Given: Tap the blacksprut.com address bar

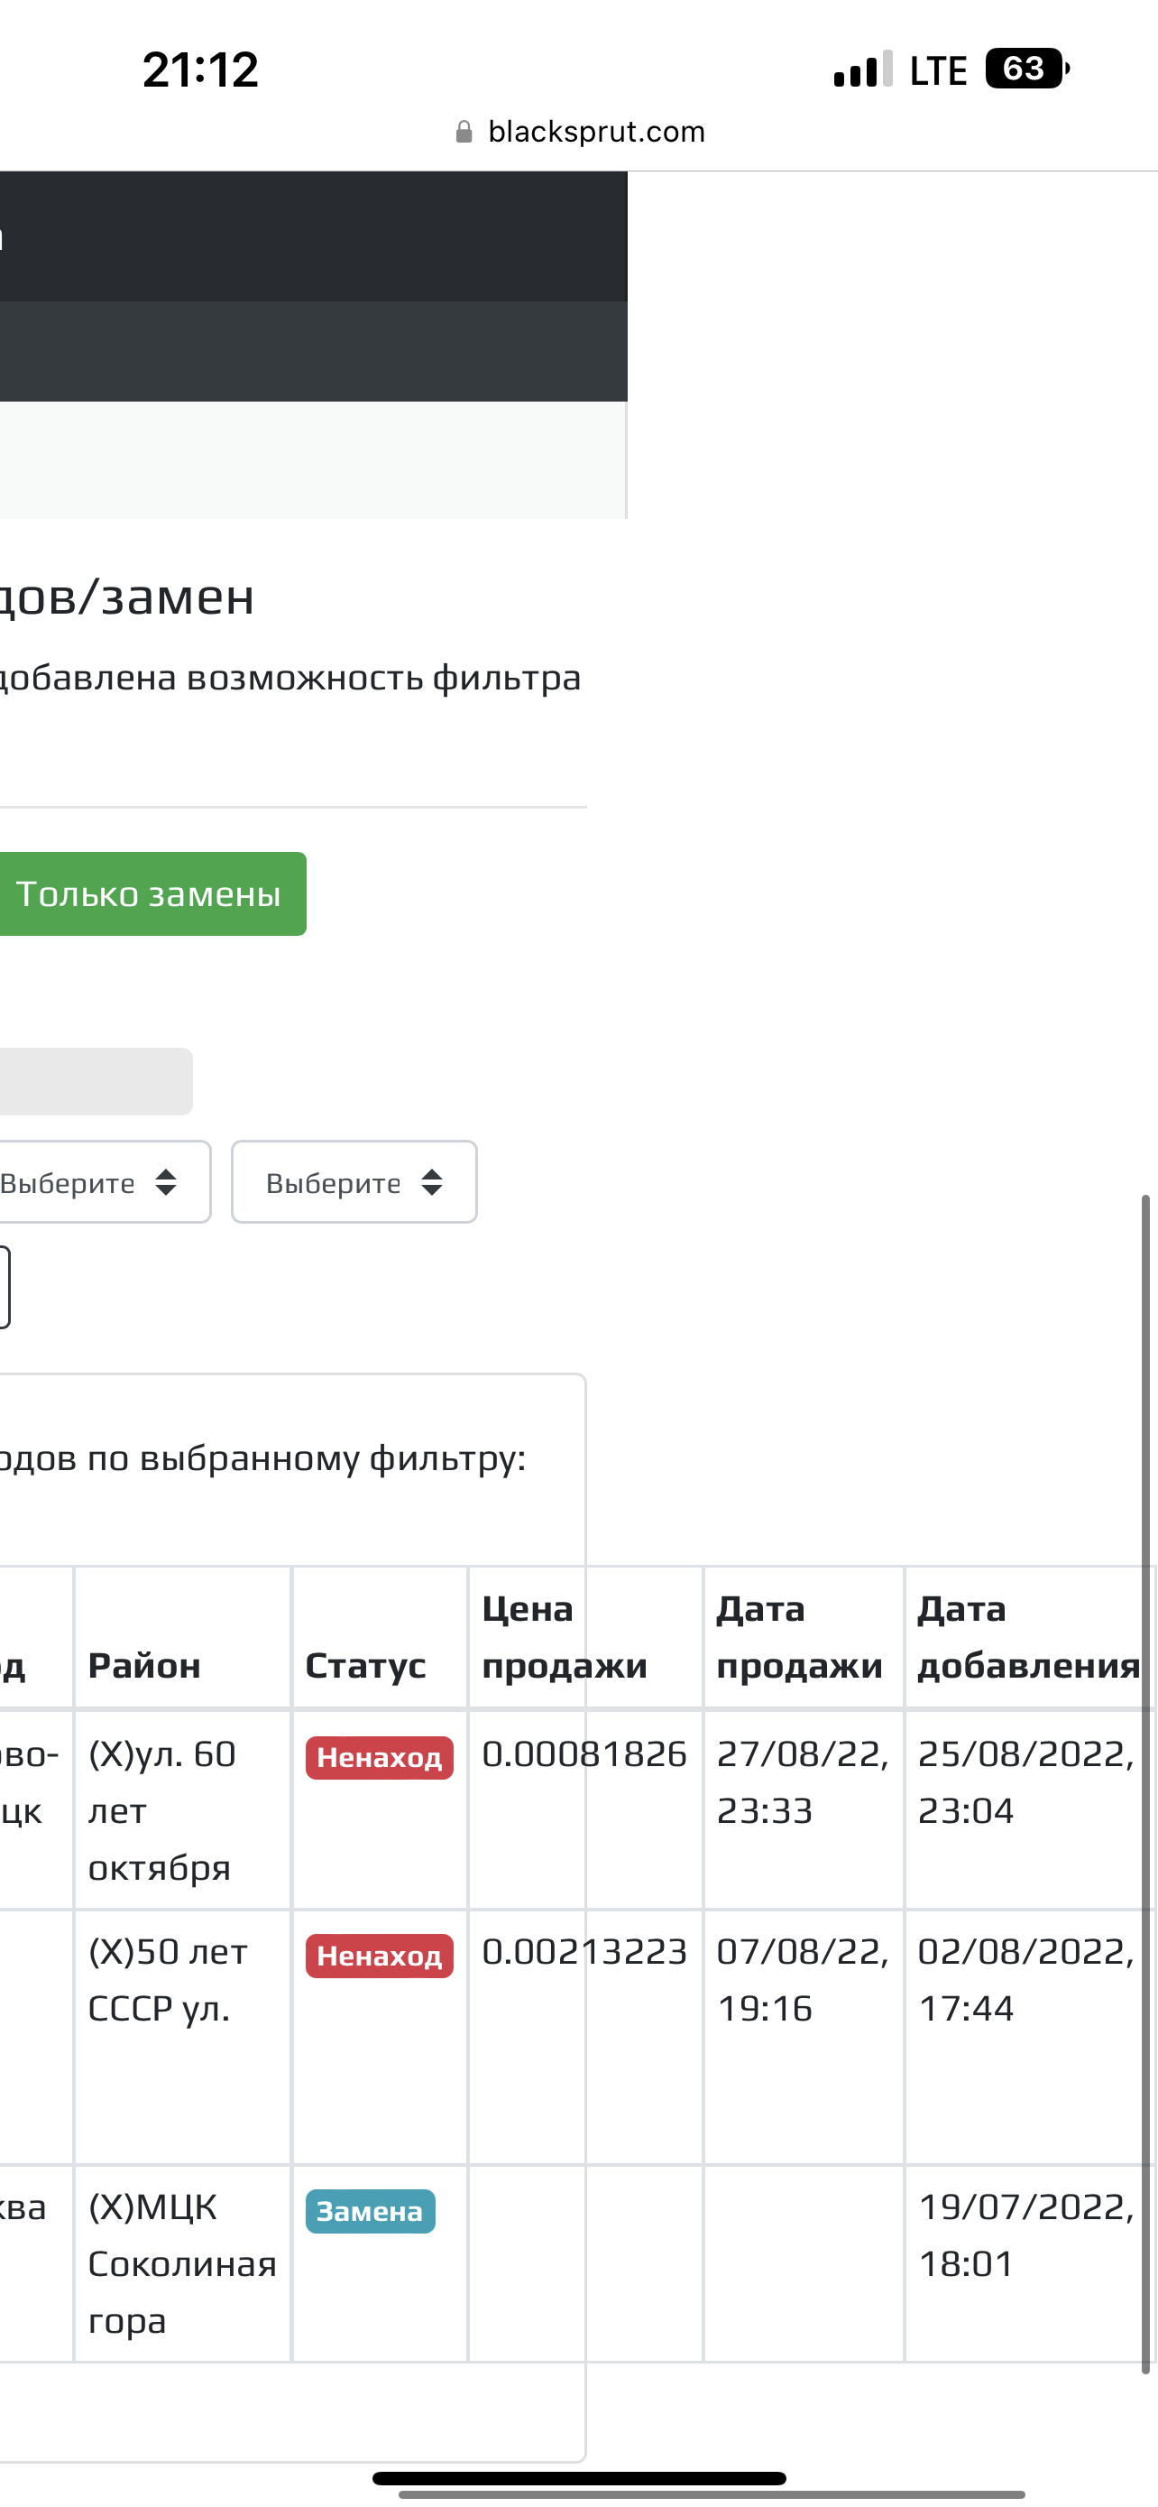Looking at the screenshot, I should click(x=580, y=132).
